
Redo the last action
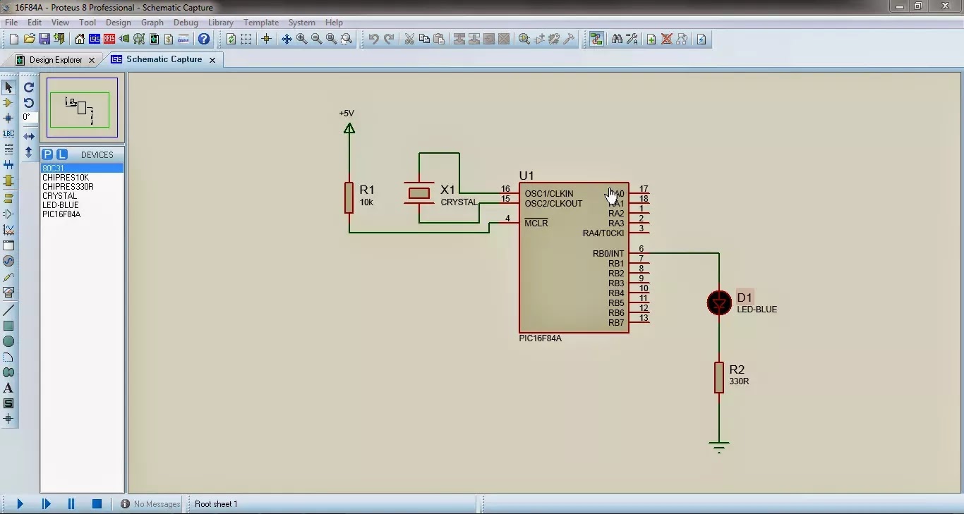click(389, 39)
